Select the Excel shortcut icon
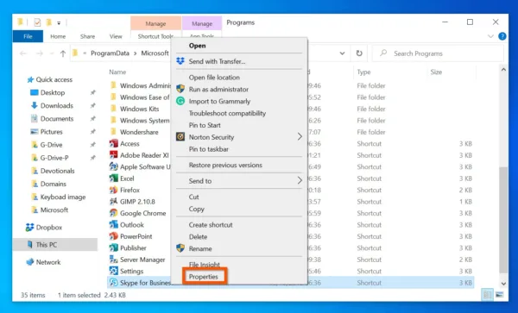This screenshot has height=313, width=518. click(x=114, y=178)
